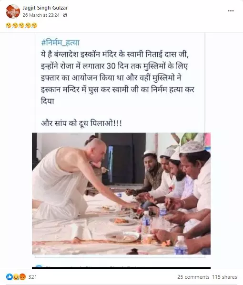Open Jagjit Singh Gulzar's profile picture
Image resolution: width=243 pixels, height=285 pixels.
pyautogui.click(x=13, y=11)
